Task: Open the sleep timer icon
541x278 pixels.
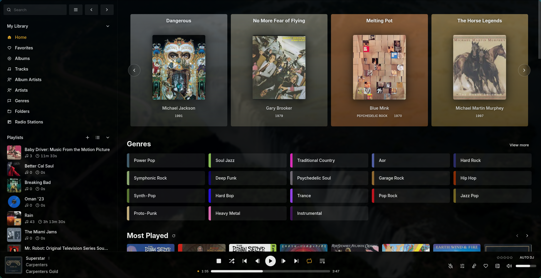Action: pyautogui.click(x=451, y=266)
